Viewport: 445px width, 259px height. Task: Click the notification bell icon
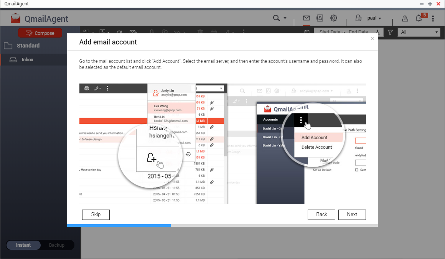click(419, 18)
